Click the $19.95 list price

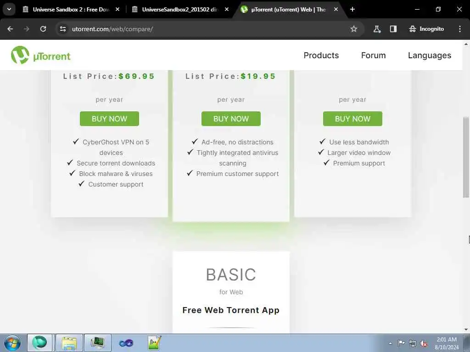[258, 77]
